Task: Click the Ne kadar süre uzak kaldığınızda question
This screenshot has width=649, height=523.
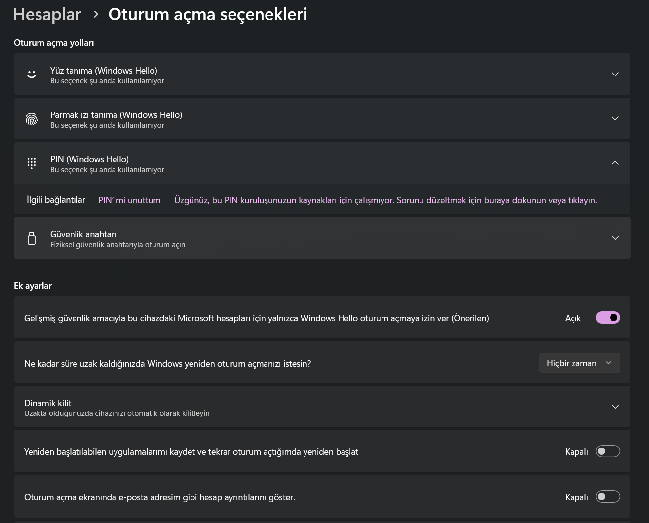Action: tap(168, 364)
